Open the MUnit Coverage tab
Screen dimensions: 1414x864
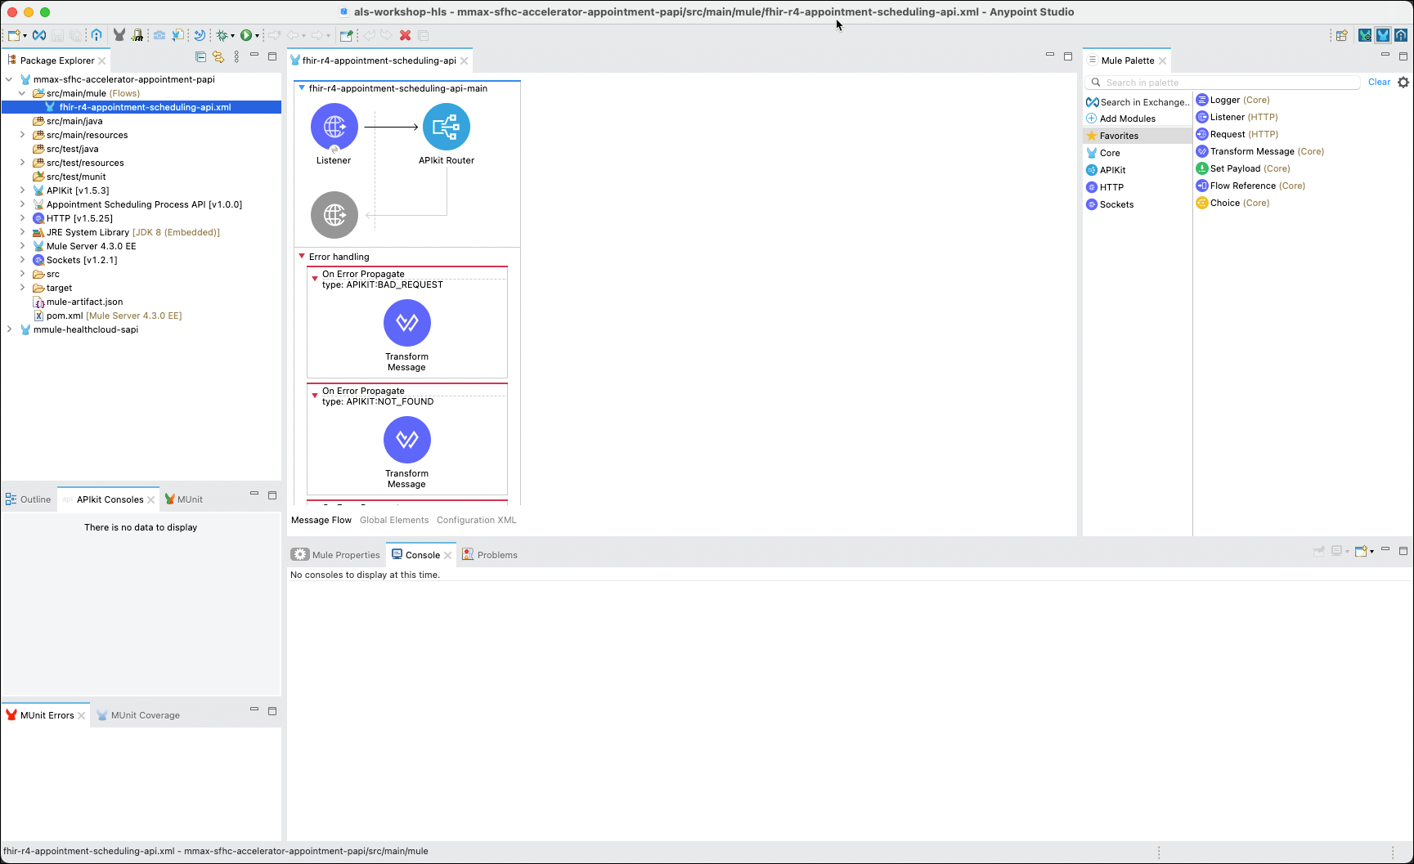click(138, 715)
